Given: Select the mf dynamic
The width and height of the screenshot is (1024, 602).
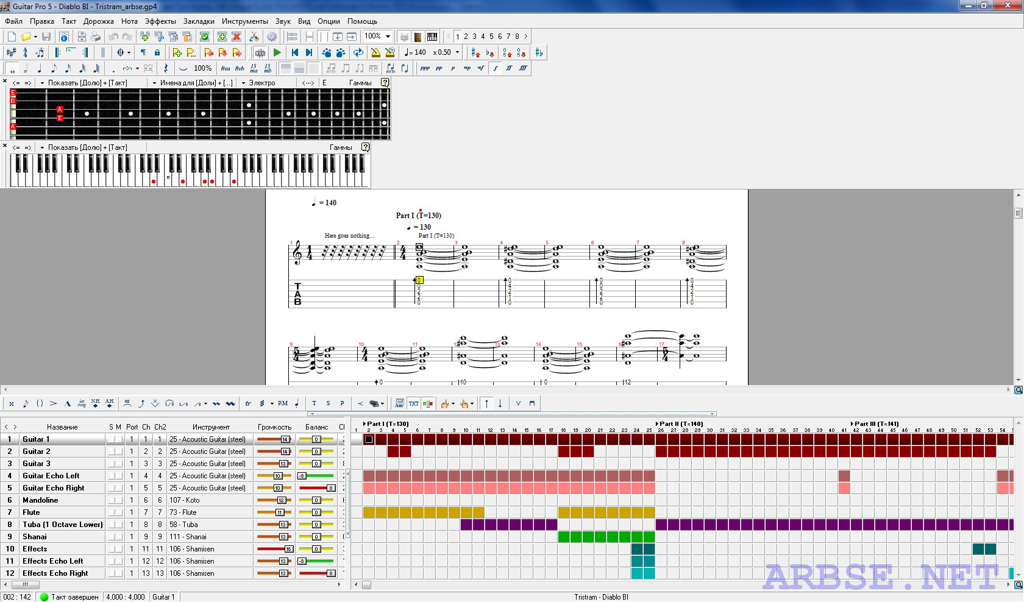Looking at the screenshot, I should tap(481, 68).
